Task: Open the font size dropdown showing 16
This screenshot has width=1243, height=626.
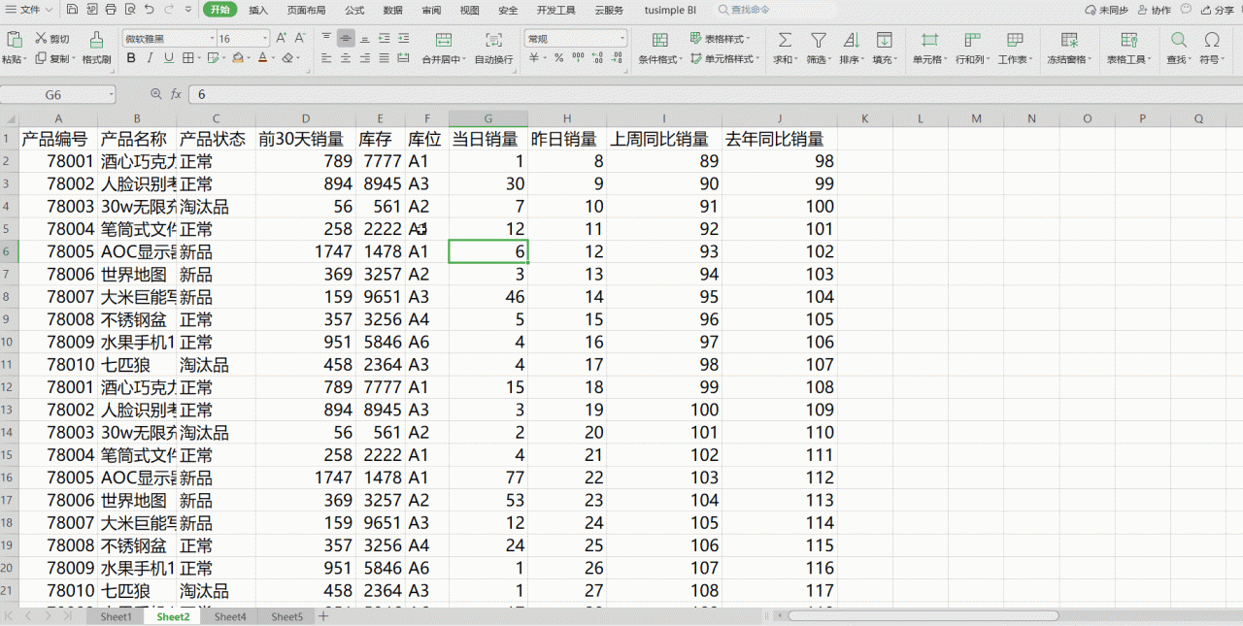Action: [x=265, y=39]
